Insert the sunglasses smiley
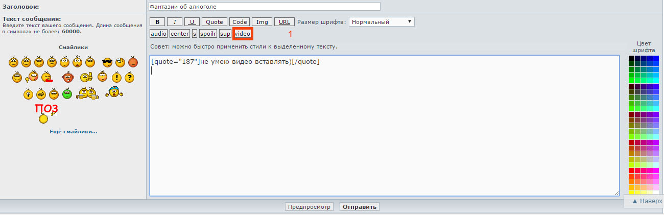The height and width of the screenshot is (215, 664). tap(107, 62)
